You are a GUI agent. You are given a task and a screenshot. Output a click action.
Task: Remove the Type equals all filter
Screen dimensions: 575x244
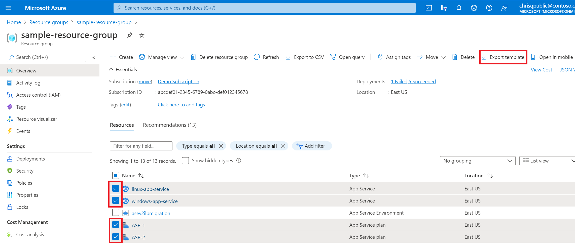pos(221,146)
